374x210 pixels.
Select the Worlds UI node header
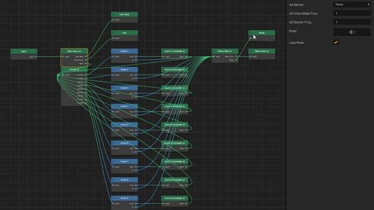pyautogui.click(x=74, y=69)
